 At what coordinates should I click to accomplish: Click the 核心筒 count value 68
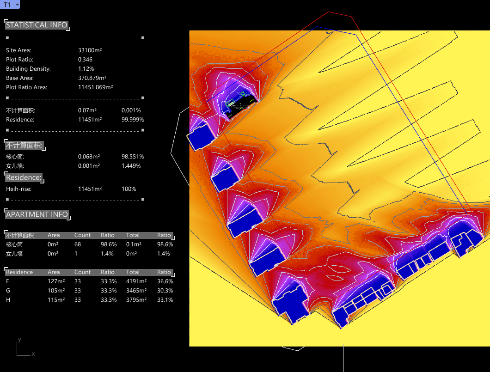tap(77, 244)
